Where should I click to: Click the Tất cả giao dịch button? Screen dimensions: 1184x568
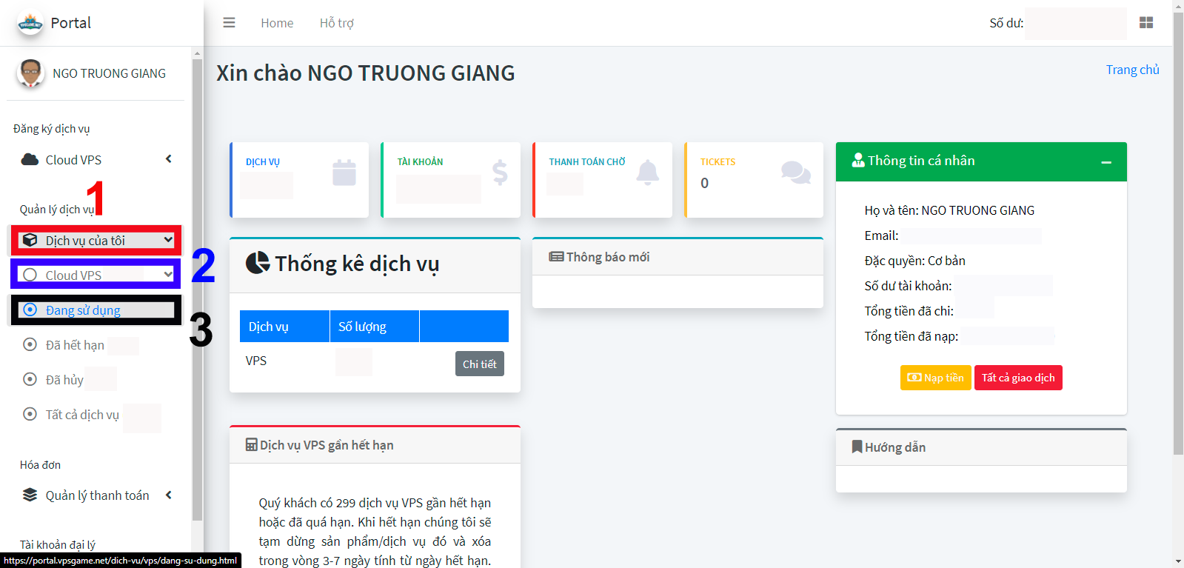pyautogui.click(x=1017, y=378)
